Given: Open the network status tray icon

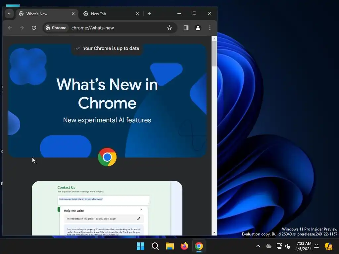Looking at the screenshot, I should 279,246.
